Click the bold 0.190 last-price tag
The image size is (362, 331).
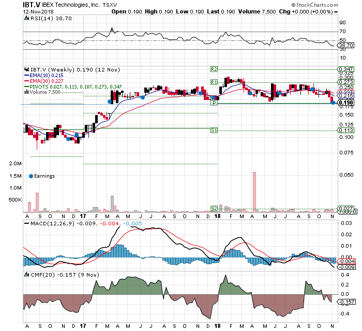[x=346, y=103]
